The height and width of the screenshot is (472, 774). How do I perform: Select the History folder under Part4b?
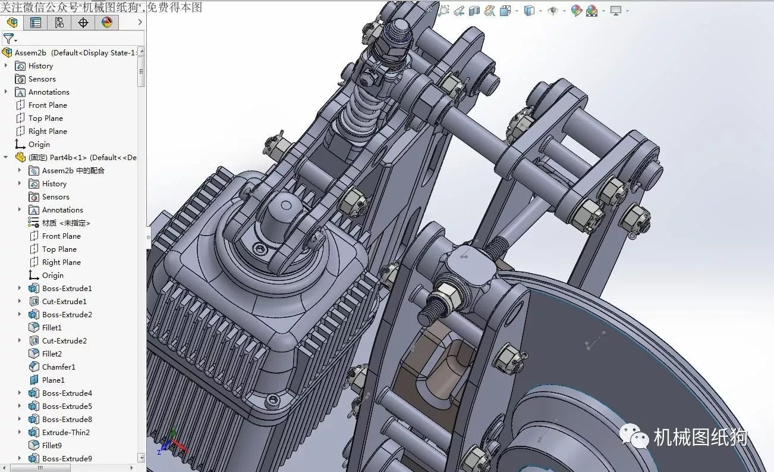[x=48, y=183]
